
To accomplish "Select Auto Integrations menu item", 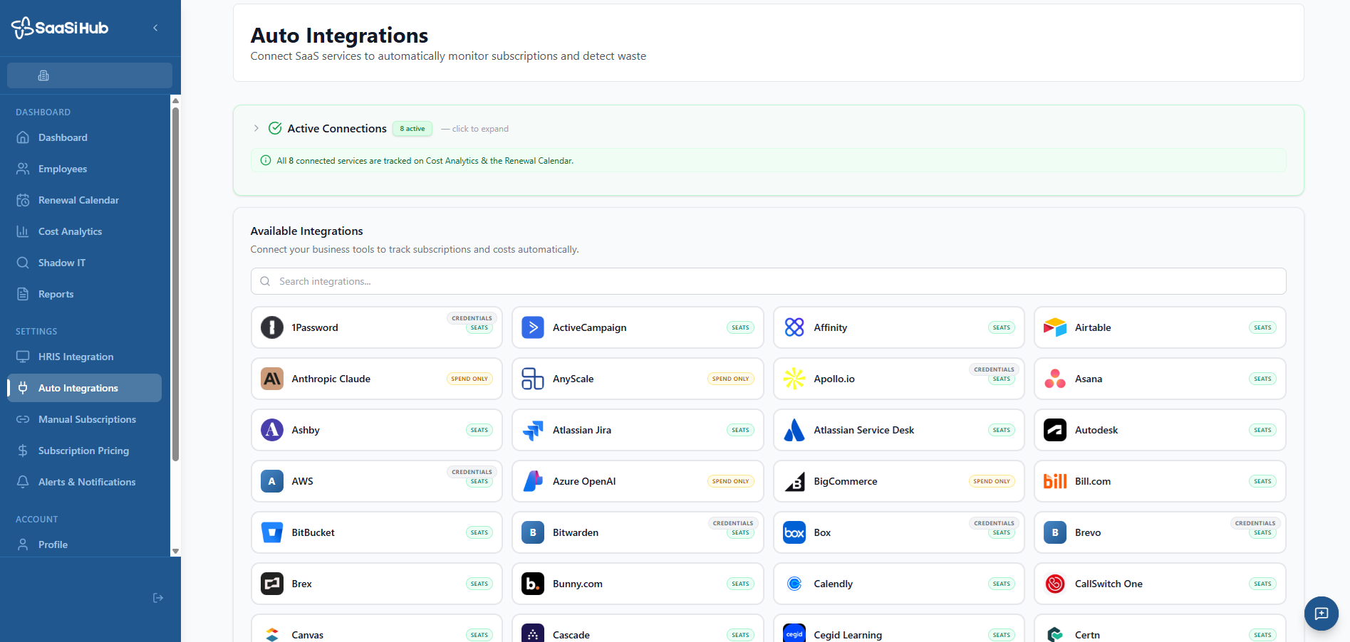I will 85,388.
